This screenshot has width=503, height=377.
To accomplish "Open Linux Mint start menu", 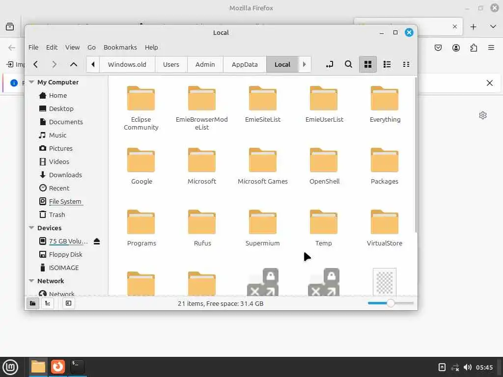I will [x=10, y=367].
